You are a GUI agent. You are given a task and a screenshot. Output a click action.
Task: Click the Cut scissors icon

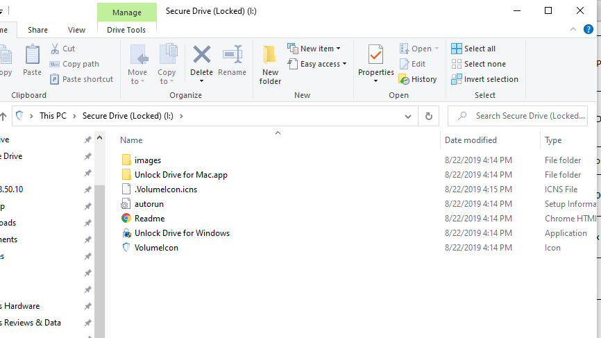(55, 49)
